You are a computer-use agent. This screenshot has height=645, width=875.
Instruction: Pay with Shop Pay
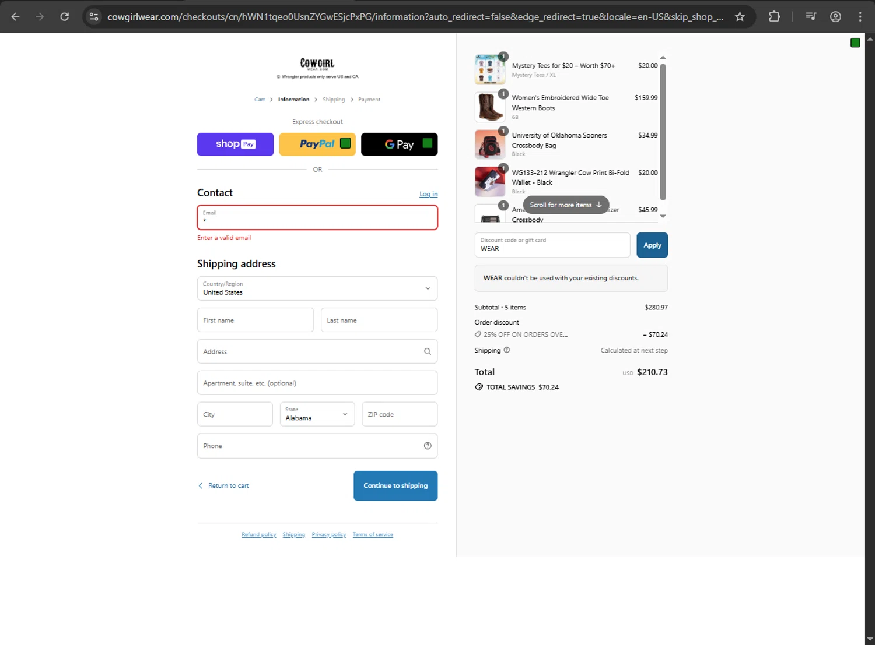235,144
